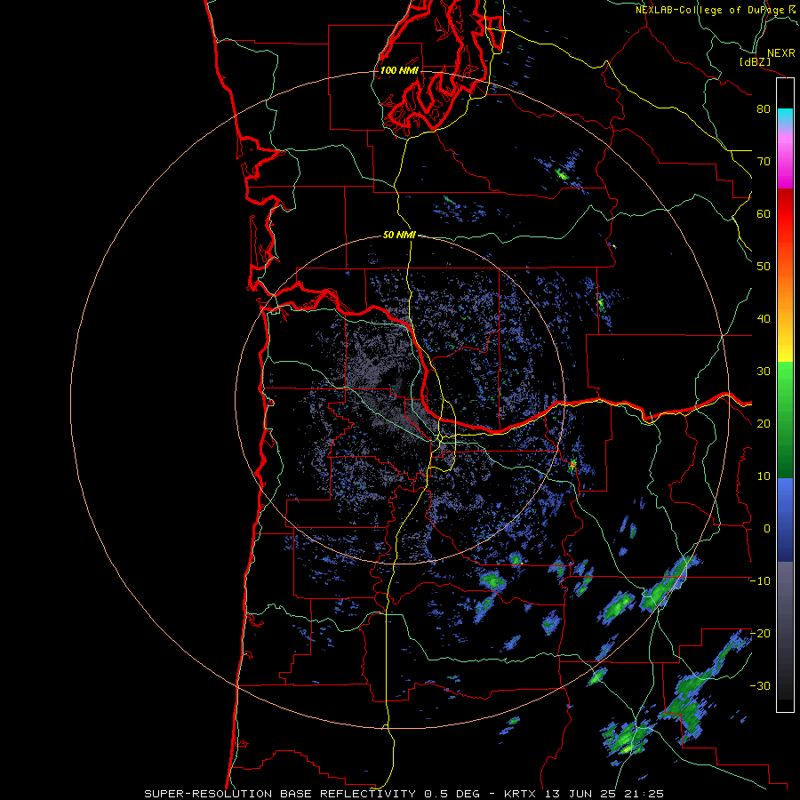Click the 20 tick label on dBZ scale

tap(764, 425)
